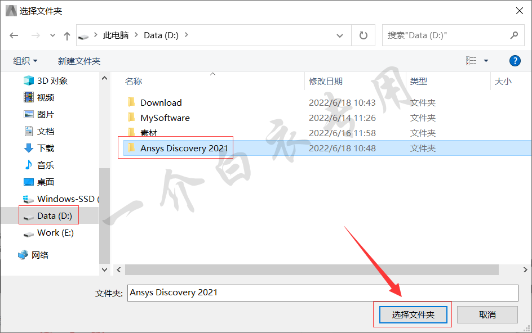
Task: Click the forward navigation arrow
Action: click(x=36, y=35)
